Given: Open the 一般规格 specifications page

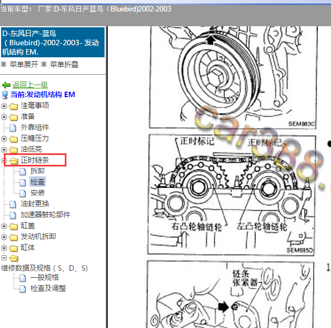Looking at the screenshot, I should pos(45,277).
